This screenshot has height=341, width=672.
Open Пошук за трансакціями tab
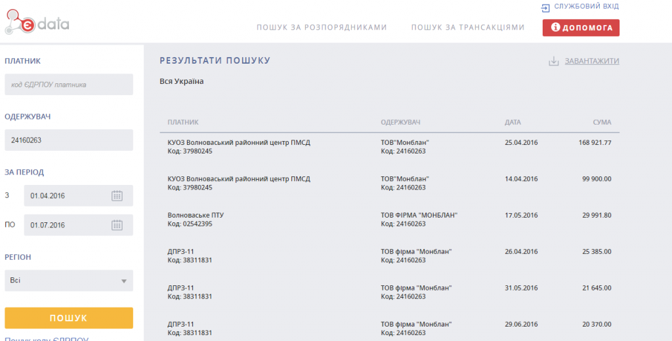click(x=468, y=28)
